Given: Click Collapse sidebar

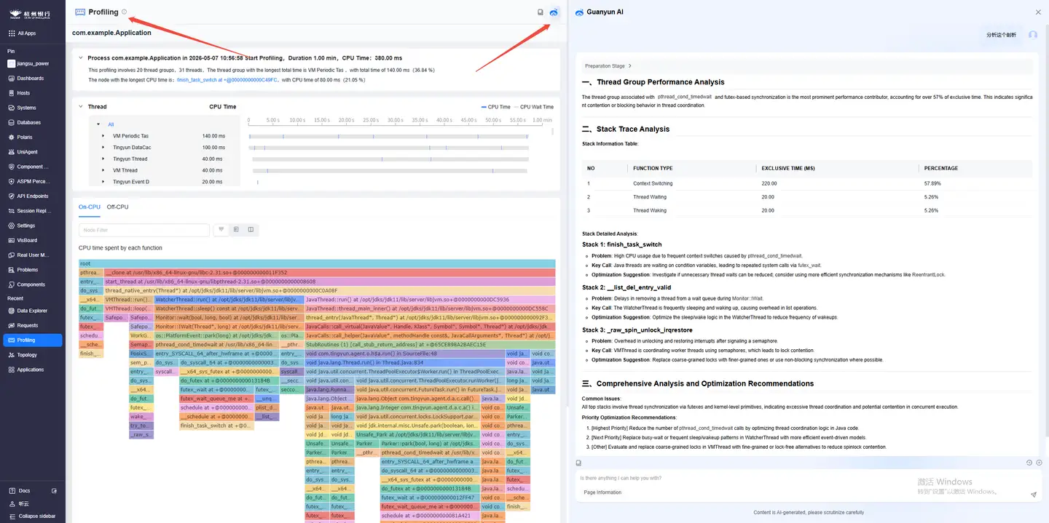Looking at the screenshot, I should coord(32,516).
